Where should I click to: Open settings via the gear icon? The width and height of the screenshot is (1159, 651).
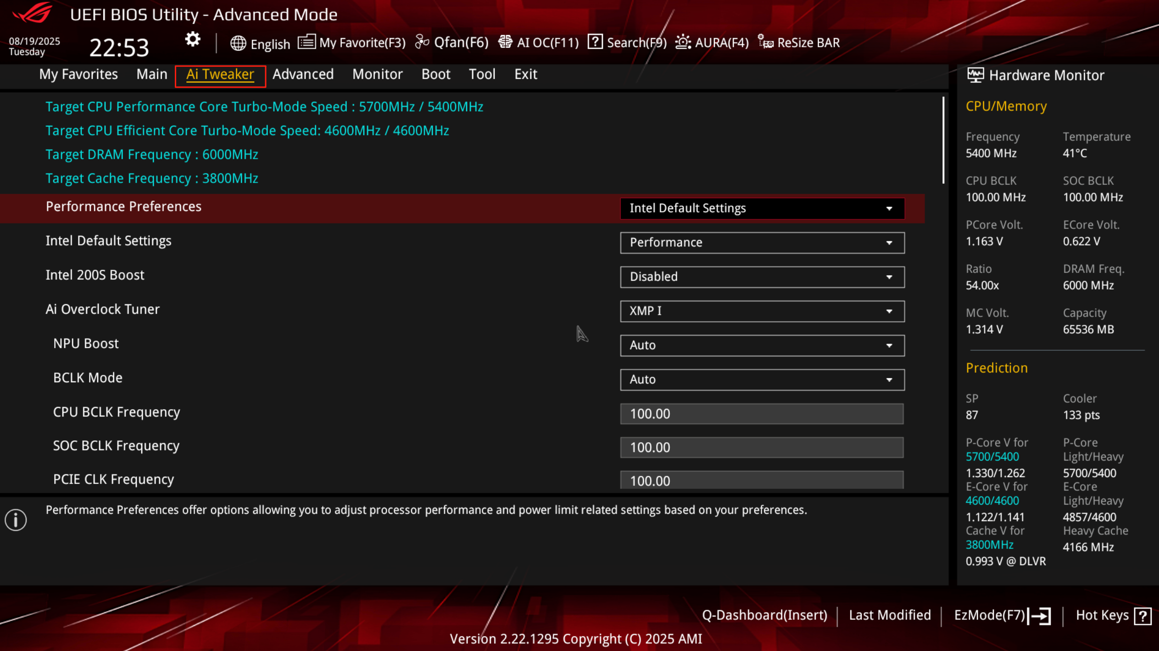coord(193,40)
